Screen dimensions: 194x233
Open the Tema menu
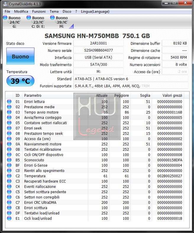coord(54,12)
